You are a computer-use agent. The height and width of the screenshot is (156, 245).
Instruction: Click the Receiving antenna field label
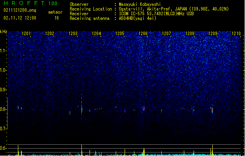90,18
